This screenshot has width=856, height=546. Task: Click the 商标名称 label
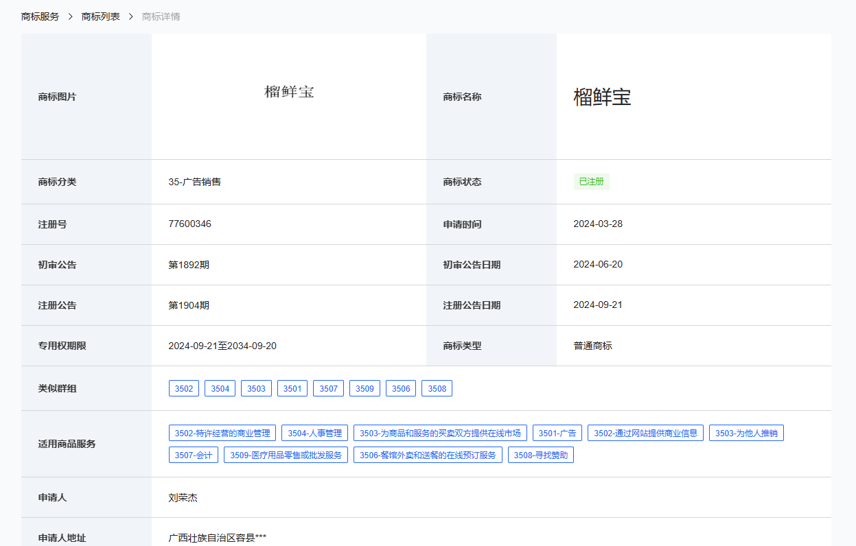(463, 97)
